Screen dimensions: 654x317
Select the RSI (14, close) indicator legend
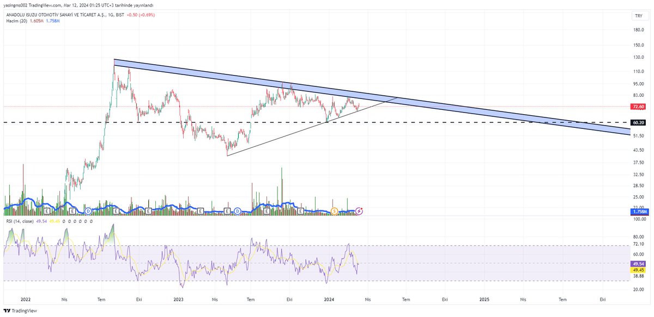[20, 221]
